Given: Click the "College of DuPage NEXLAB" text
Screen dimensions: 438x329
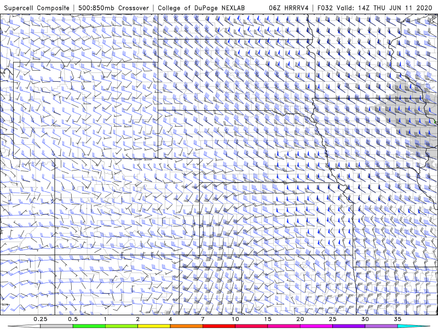Looking at the screenshot, I should (201, 8).
